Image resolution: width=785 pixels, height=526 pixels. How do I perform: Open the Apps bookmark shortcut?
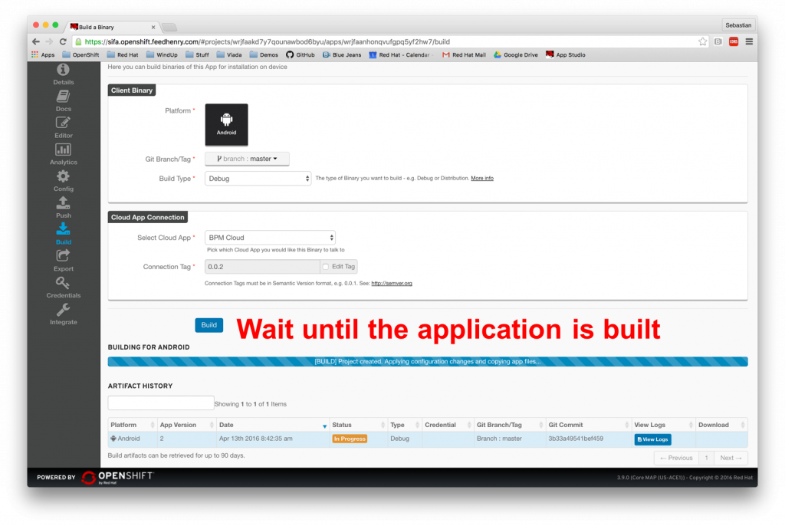tap(43, 55)
